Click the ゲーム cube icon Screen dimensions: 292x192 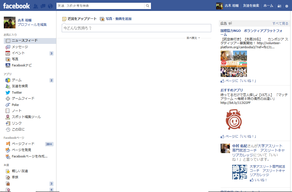8,80
